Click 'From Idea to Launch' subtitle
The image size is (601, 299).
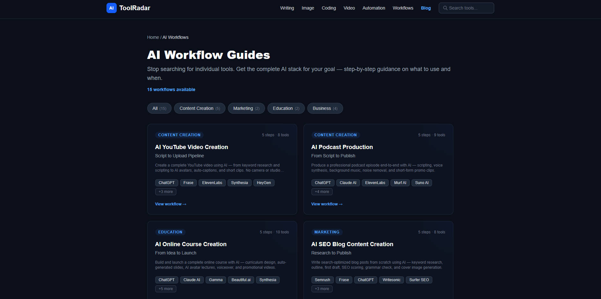click(176, 253)
